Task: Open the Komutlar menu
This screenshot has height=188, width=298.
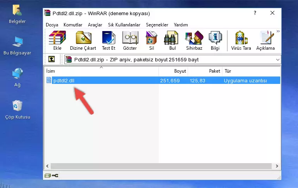Action: coord(73,25)
